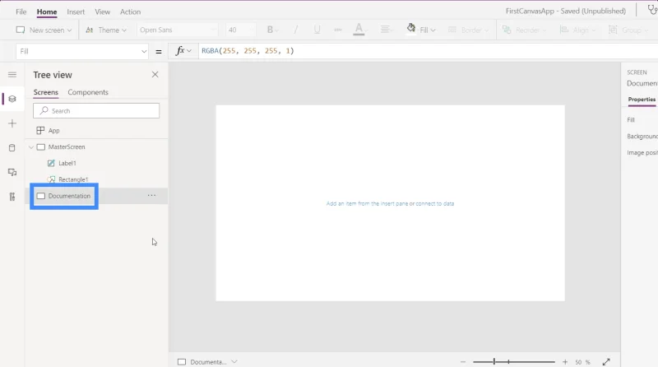The width and height of the screenshot is (658, 367).
Task: Open the font size 40 dropdown
Action: coord(240,30)
